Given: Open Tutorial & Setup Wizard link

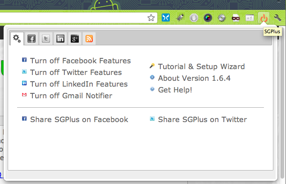Looking at the screenshot, I should [x=201, y=66].
